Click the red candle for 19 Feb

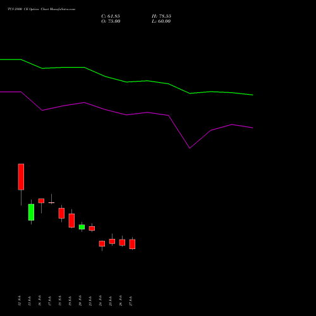[71, 221]
